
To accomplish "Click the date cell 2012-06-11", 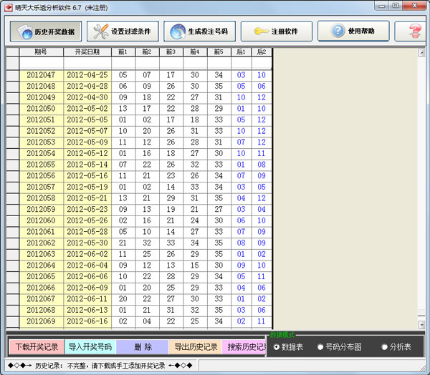I will coord(87,299).
